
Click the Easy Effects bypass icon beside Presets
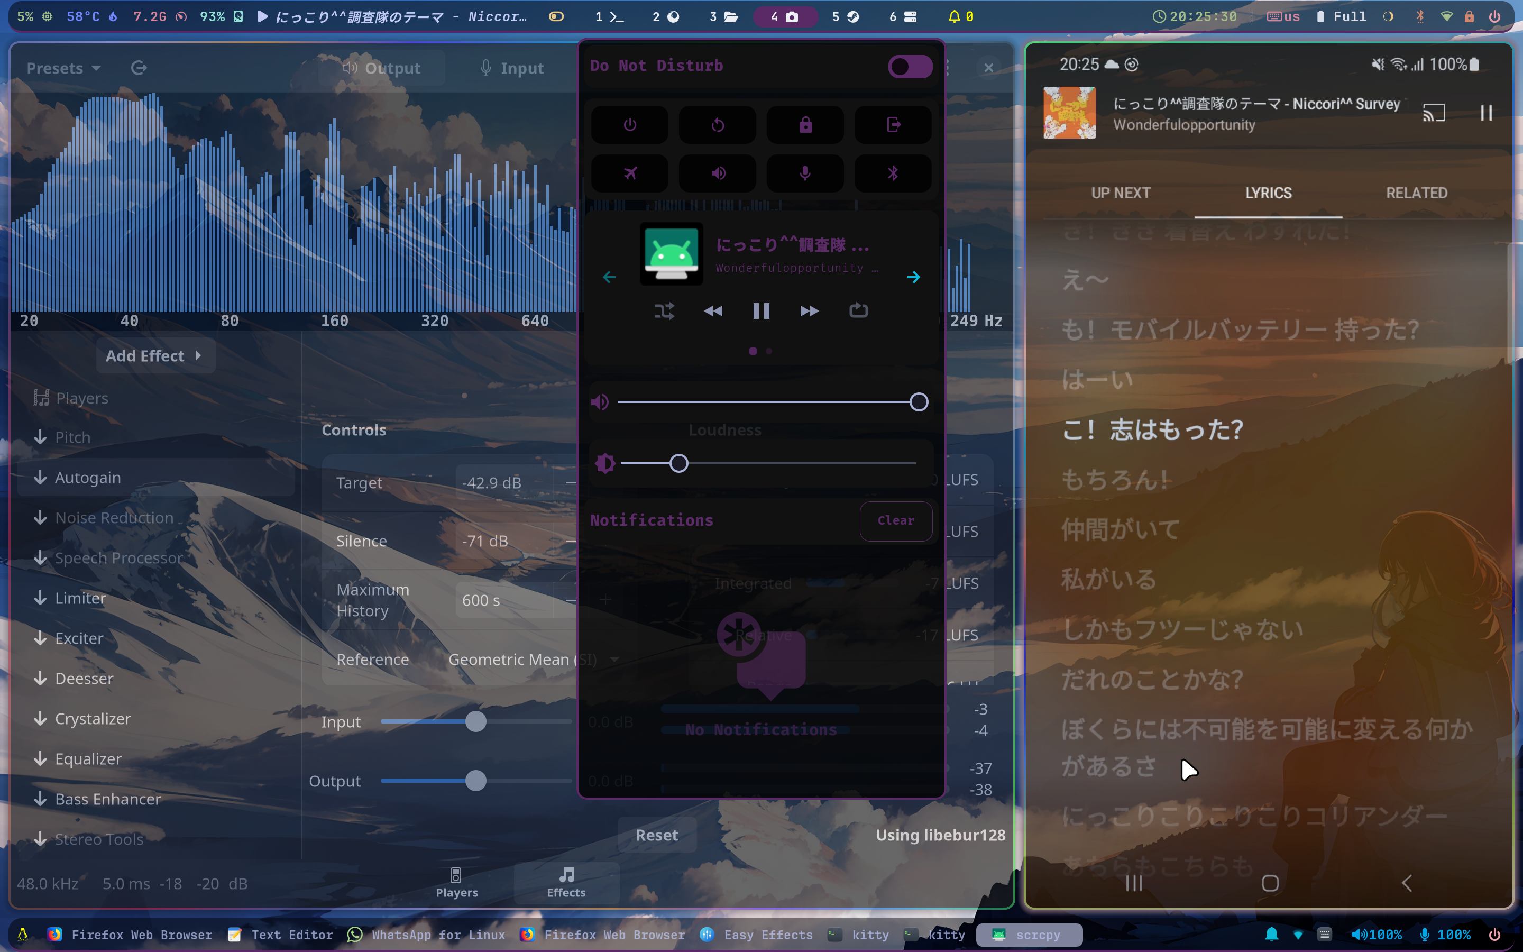pyautogui.click(x=139, y=68)
